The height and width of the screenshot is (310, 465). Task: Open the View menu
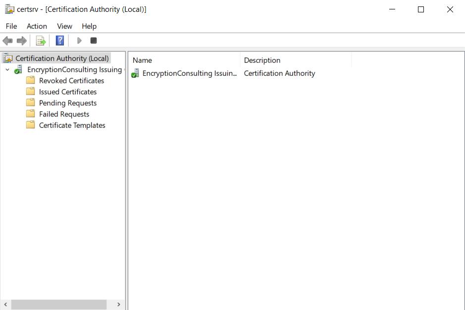pyautogui.click(x=65, y=26)
